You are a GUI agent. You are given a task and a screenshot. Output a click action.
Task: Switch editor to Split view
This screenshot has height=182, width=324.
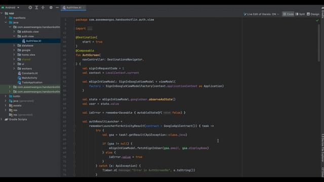pyautogui.click(x=300, y=14)
